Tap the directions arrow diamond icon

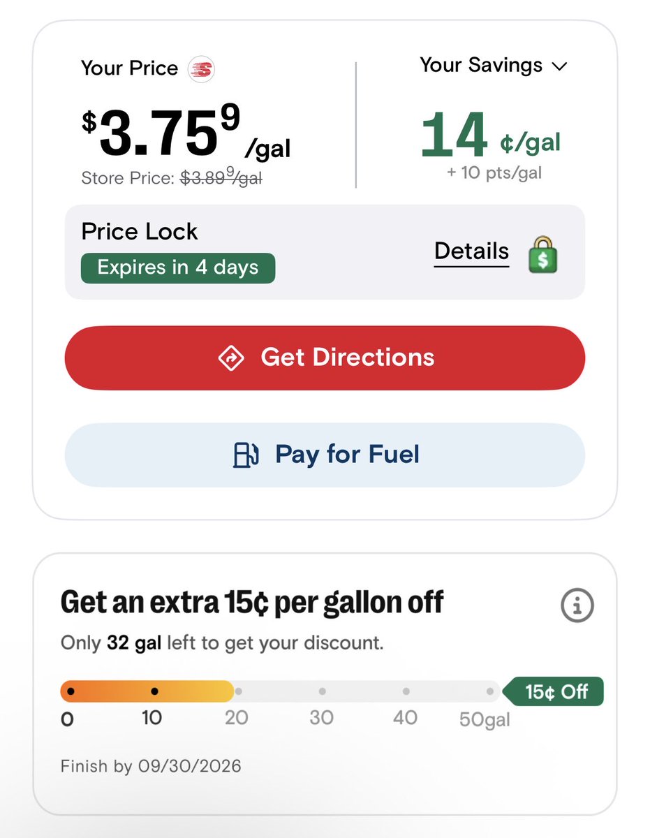pos(231,358)
